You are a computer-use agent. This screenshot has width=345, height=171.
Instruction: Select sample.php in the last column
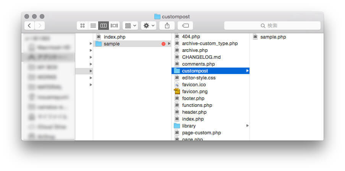pos(287,37)
